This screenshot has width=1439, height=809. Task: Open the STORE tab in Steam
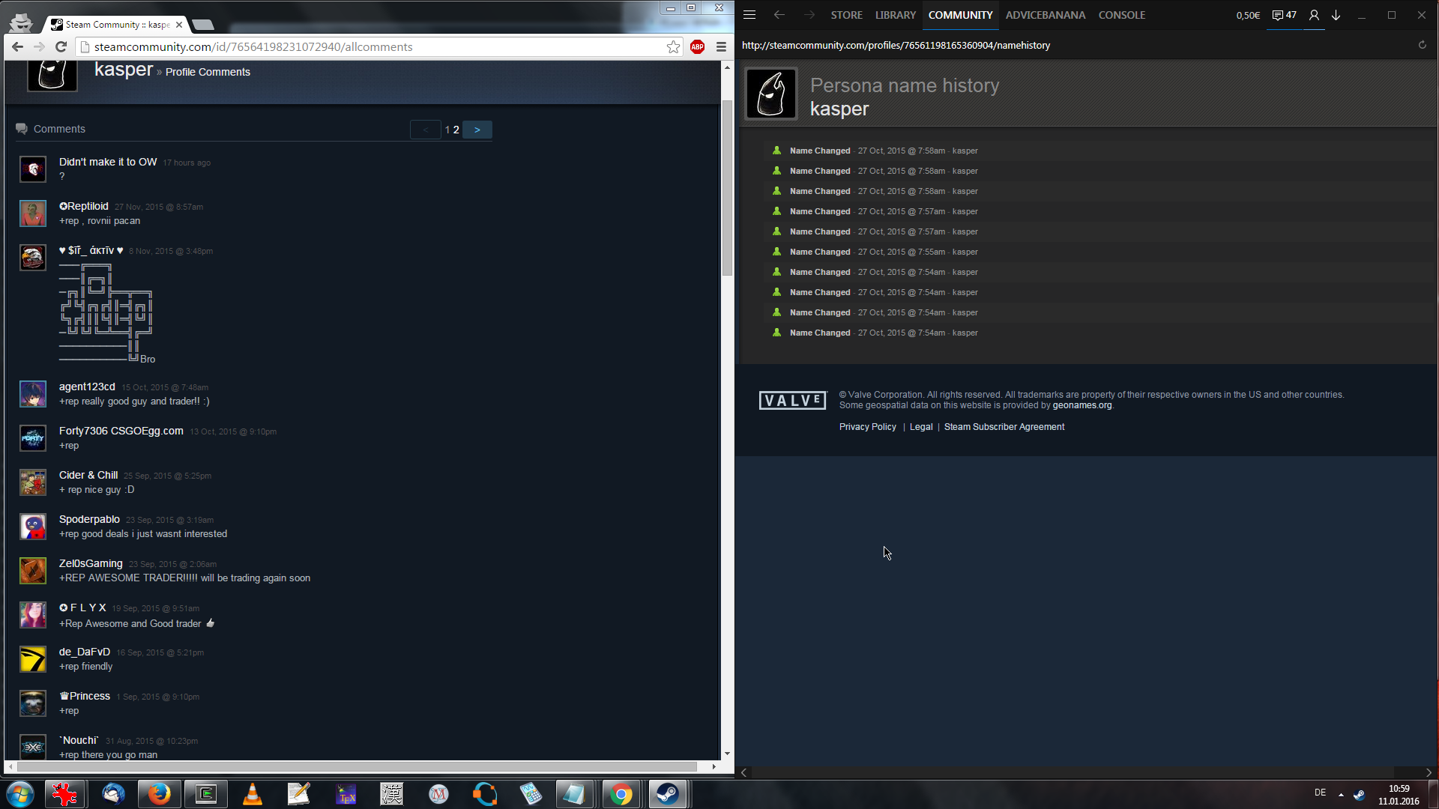[x=846, y=15]
